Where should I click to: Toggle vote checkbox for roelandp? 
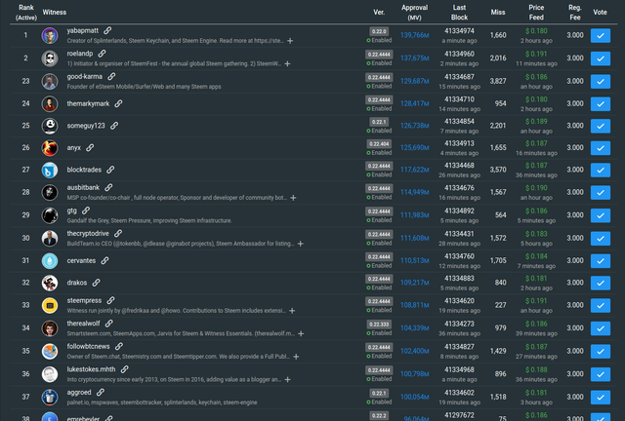(601, 58)
